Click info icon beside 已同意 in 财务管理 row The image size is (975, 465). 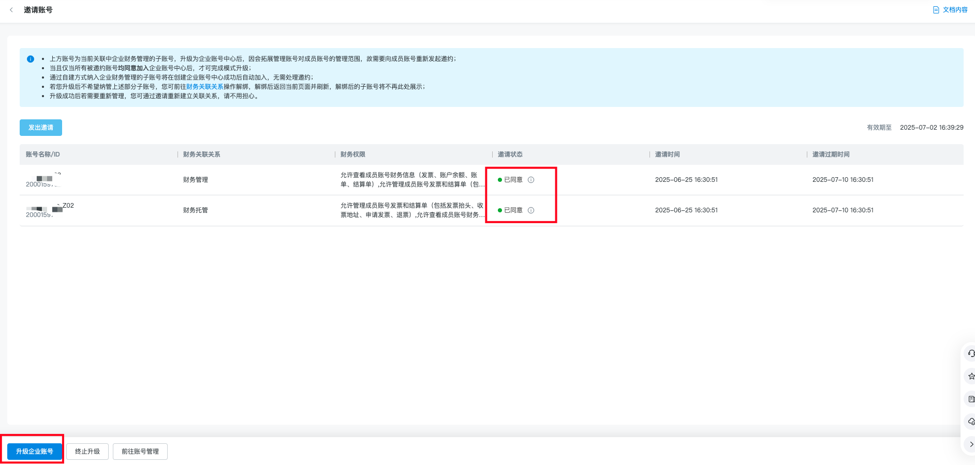(531, 180)
